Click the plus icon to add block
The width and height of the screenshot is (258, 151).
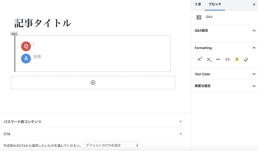(93, 83)
